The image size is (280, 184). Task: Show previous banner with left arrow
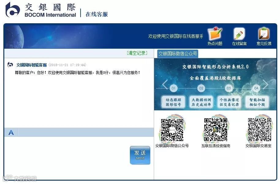165,84
